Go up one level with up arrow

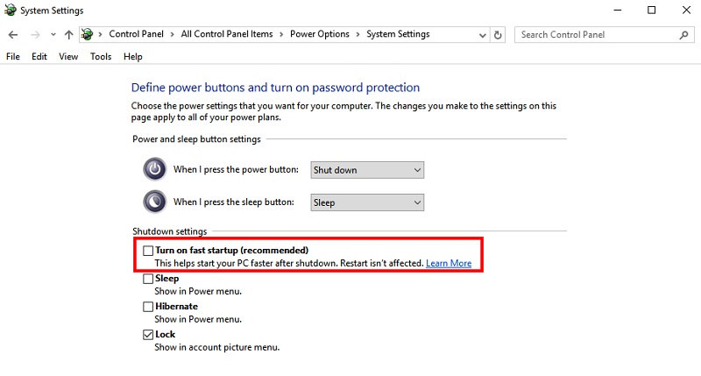click(x=68, y=34)
